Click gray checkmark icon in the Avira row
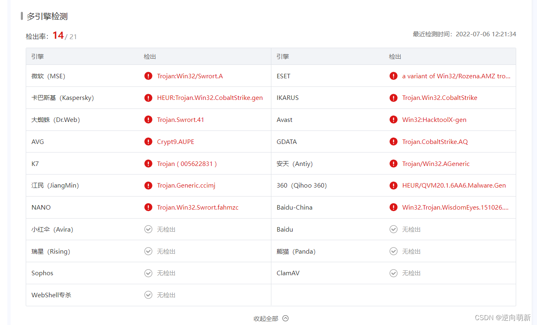This screenshot has width=537, height=325. pos(148,229)
